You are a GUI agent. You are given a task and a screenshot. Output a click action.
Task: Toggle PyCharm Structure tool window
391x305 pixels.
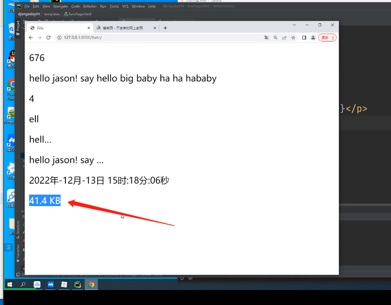click(x=18, y=229)
